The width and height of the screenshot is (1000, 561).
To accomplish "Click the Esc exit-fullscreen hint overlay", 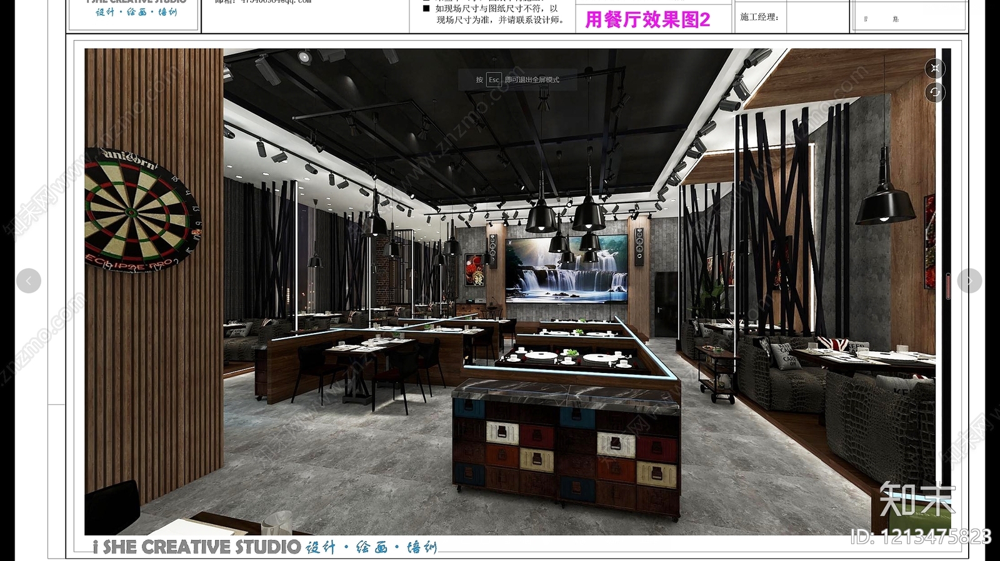I will tap(517, 80).
